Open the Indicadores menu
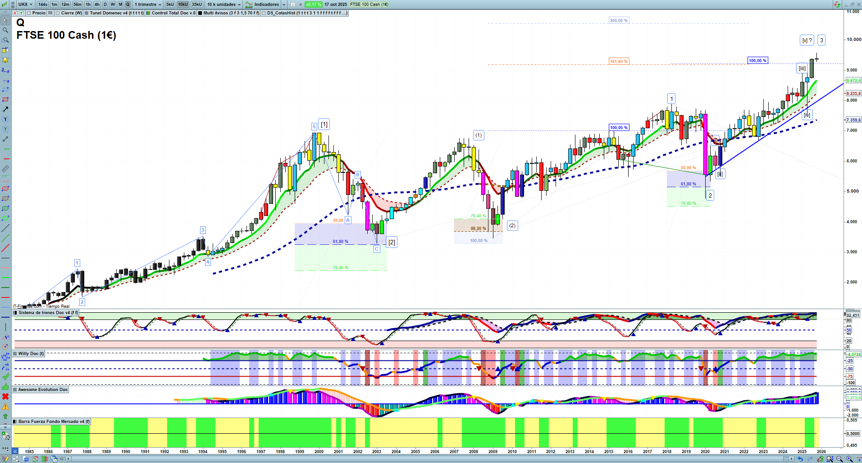 click(x=262, y=4)
